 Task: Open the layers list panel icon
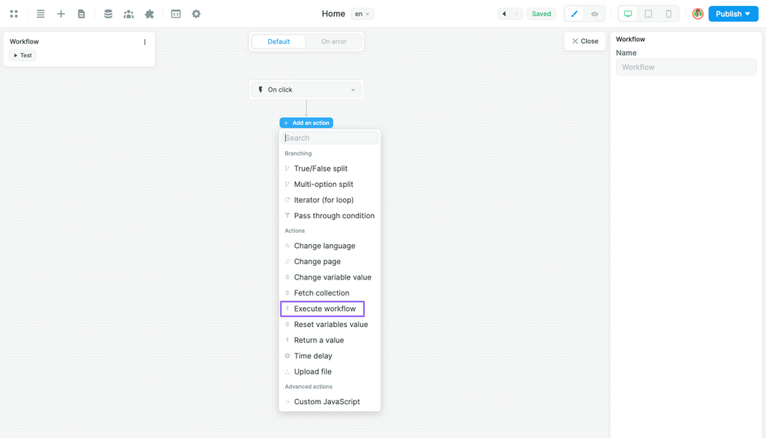[x=41, y=14]
